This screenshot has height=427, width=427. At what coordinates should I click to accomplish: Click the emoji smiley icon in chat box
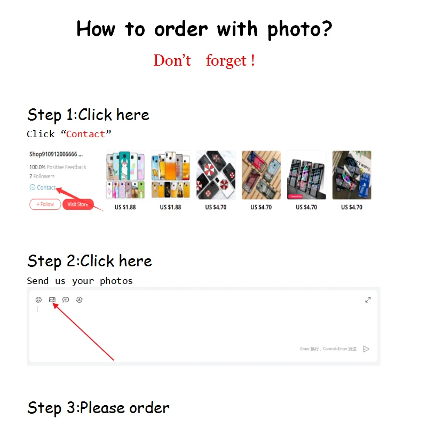pos(38,300)
